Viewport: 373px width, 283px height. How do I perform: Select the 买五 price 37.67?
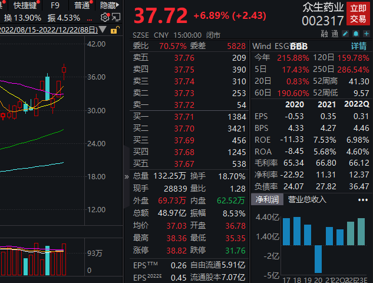[184, 164]
